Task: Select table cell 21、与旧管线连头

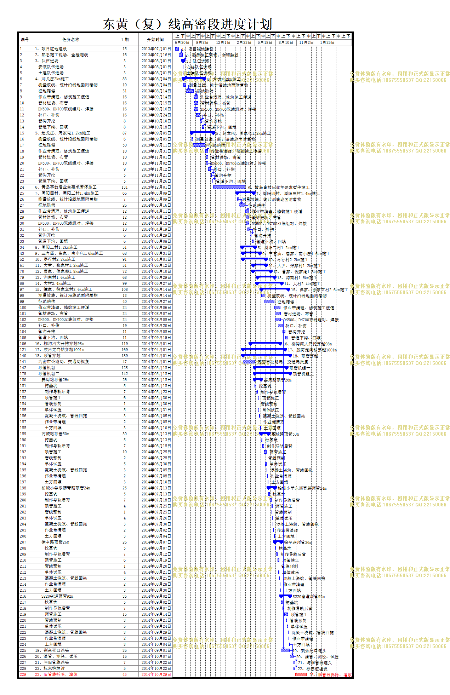Action: pyautogui.click(x=71, y=662)
